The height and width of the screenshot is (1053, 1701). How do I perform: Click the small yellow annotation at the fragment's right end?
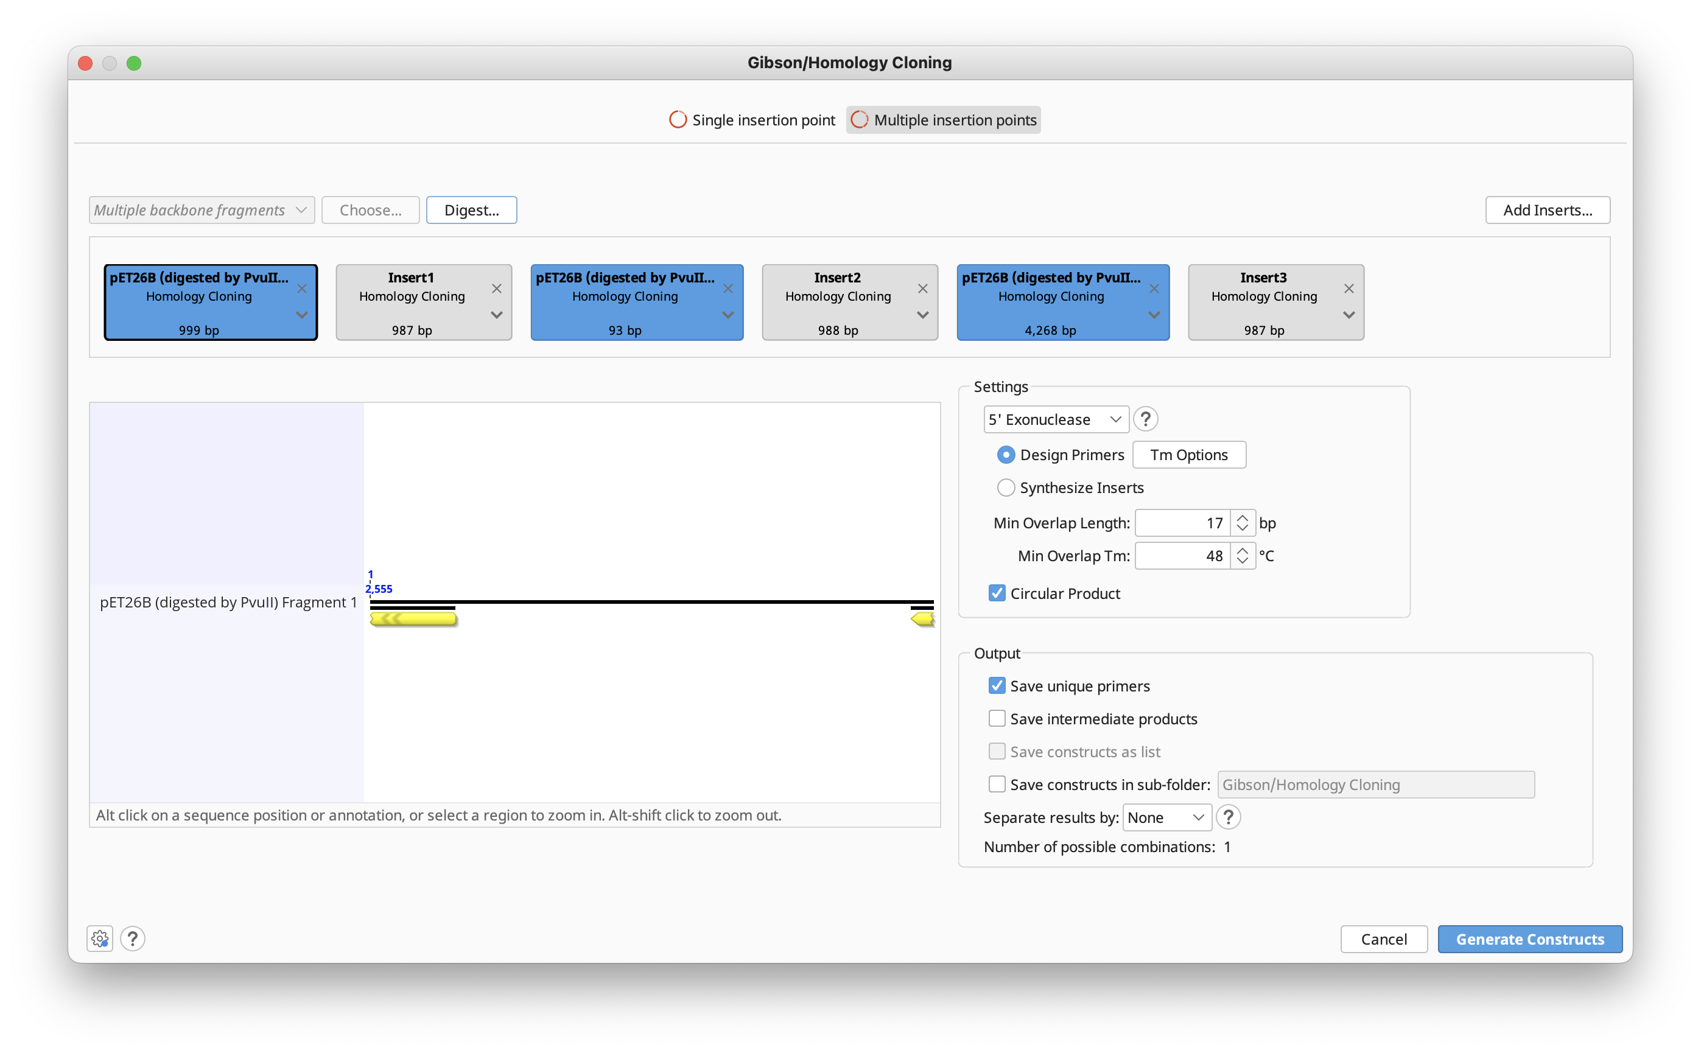click(922, 619)
